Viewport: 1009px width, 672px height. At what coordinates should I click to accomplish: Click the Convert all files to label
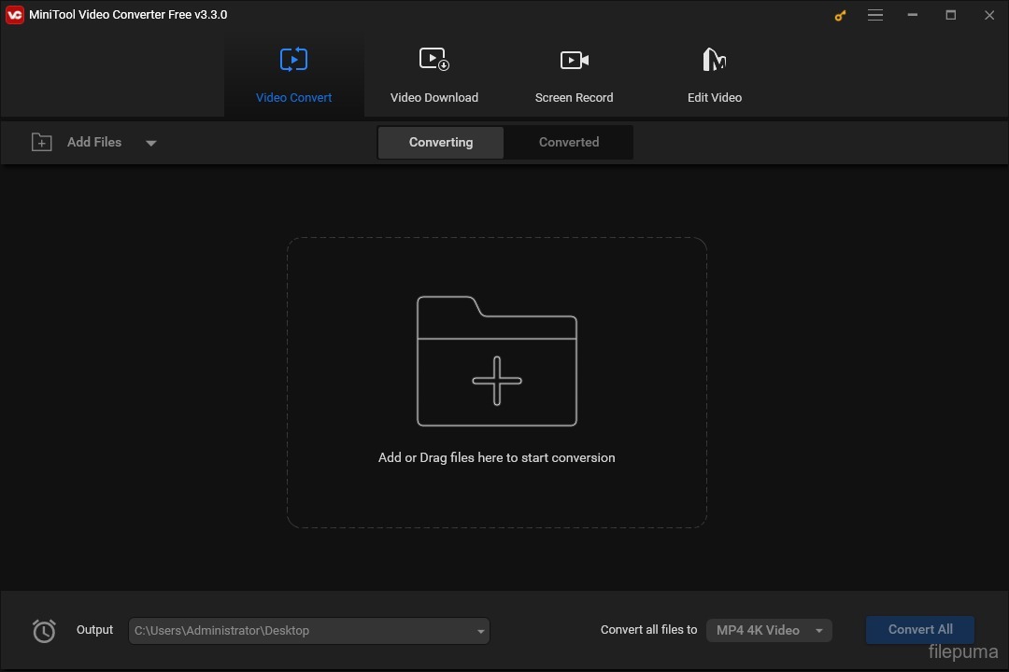click(x=648, y=629)
